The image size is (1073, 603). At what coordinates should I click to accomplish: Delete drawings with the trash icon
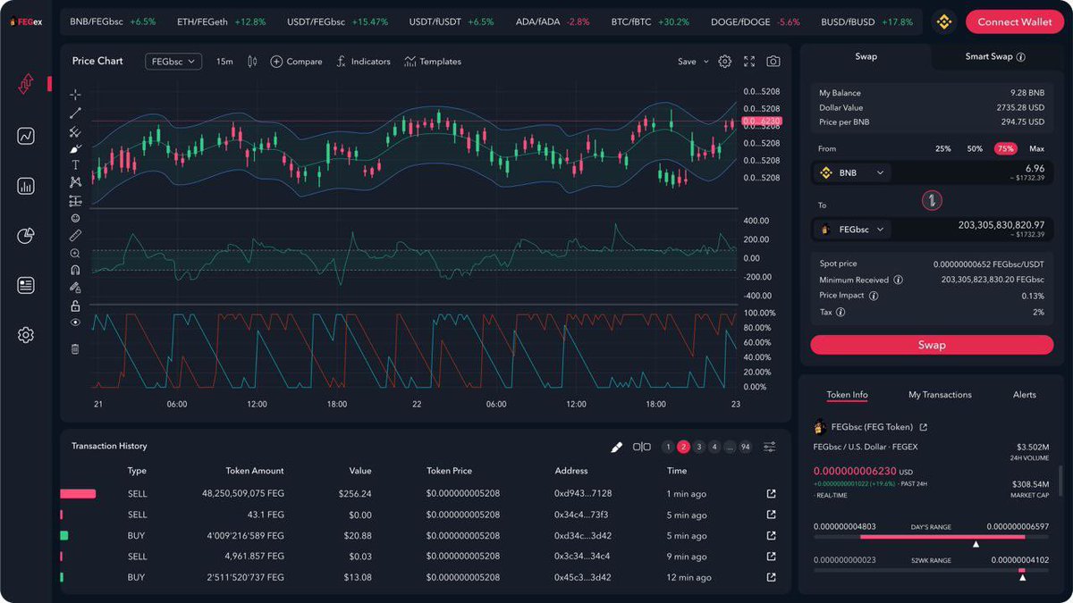(75, 349)
